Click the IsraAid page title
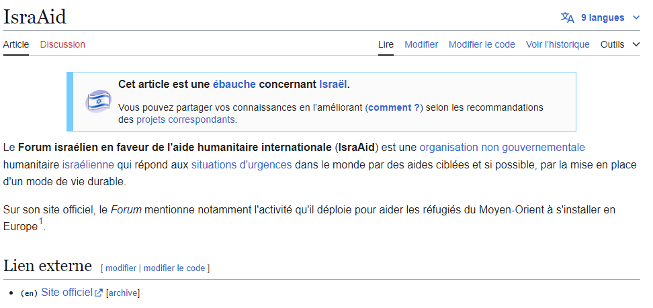Image resolution: width=653 pixels, height=308 pixels. click(x=35, y=17)
